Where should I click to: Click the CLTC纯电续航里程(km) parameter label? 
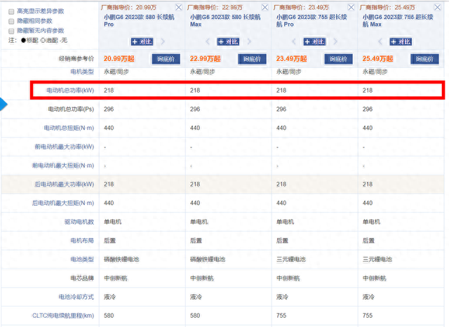click(63, 316)
